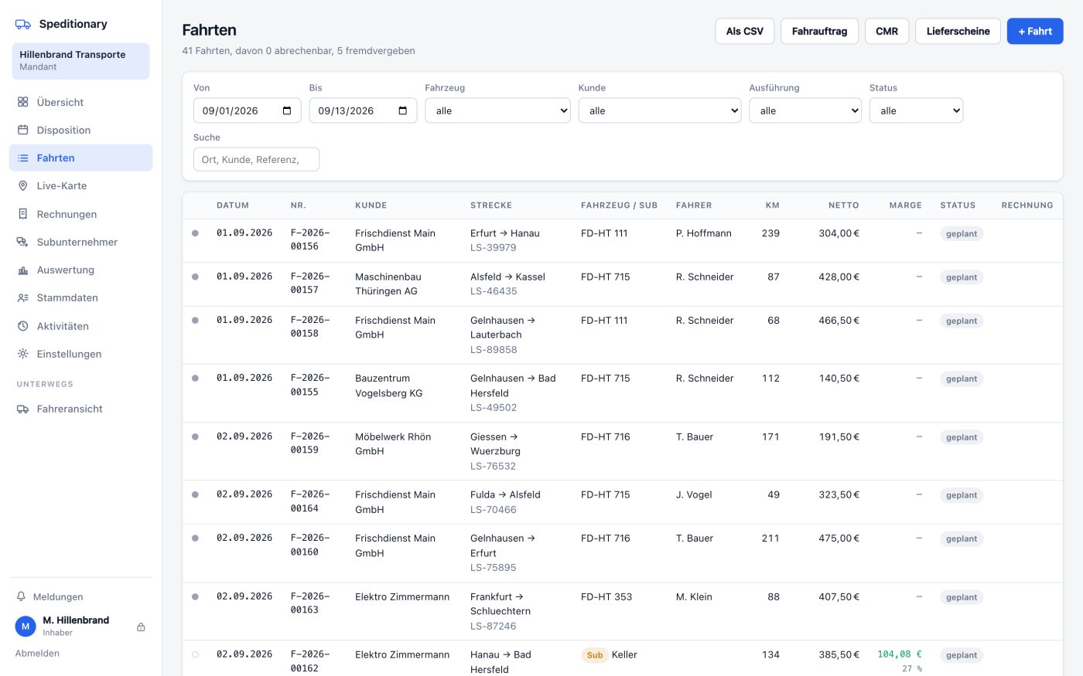Click the NETTO column header
Screen dimensions: 1083x676
[843, 206]
